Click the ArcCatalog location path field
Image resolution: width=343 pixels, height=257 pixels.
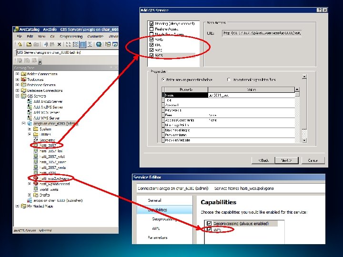[x=67, y=52]
